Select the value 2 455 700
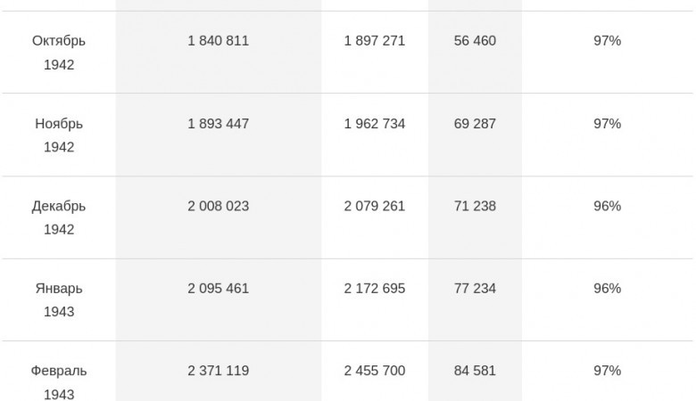The width and height of the screenshot is (696, 401). (x=375, y=371)
